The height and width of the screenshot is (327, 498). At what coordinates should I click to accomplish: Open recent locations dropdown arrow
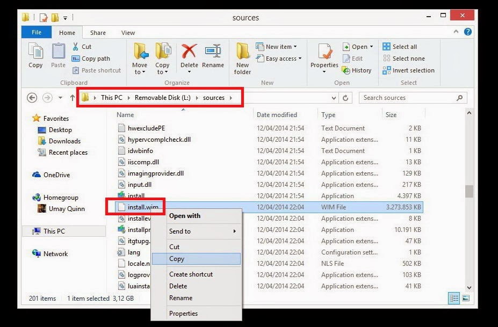(60, 98)
